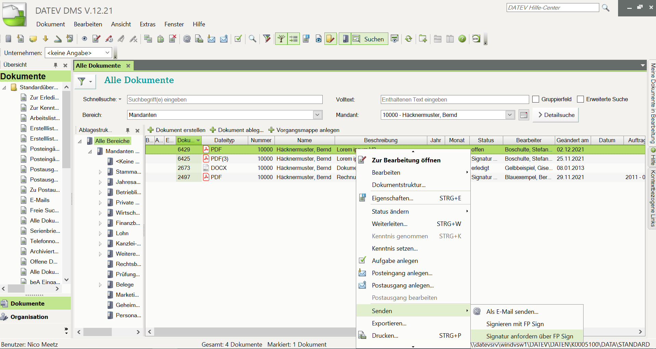The image size is (656, 349).
Task: Click the magnifying glass toolbar icon
Action: tap(252, 39)
